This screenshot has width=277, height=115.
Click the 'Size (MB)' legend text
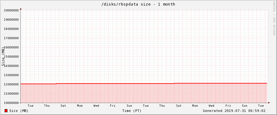(19, 111)
